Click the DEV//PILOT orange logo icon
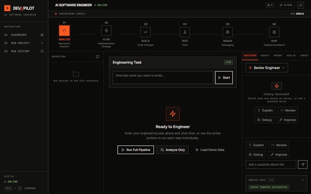Screen dimensions: 311x194 tap(7, 8)
